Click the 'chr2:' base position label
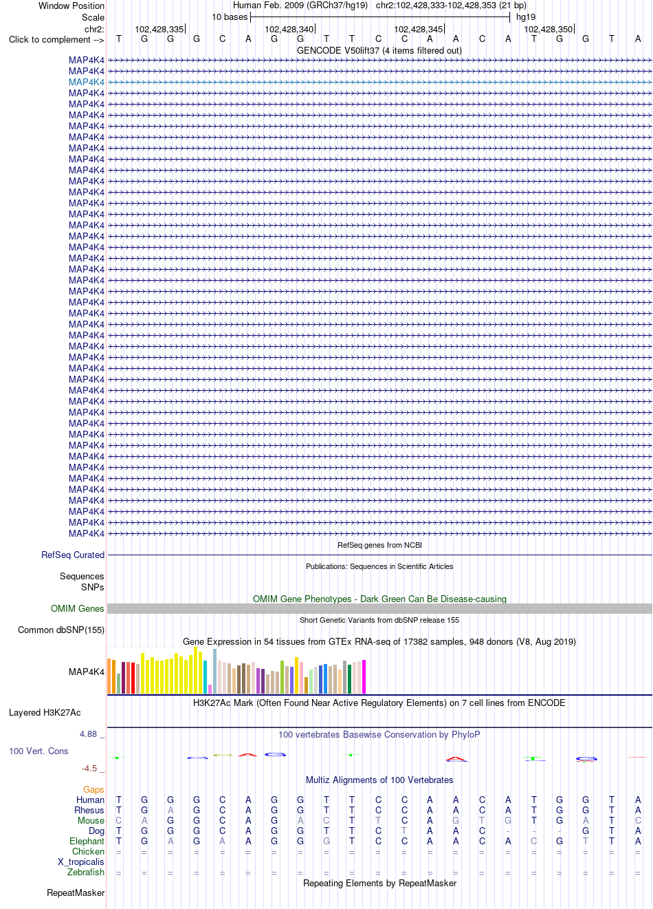Image resolution: width=653 pixels, height=909 pixels. coord(95,29)
